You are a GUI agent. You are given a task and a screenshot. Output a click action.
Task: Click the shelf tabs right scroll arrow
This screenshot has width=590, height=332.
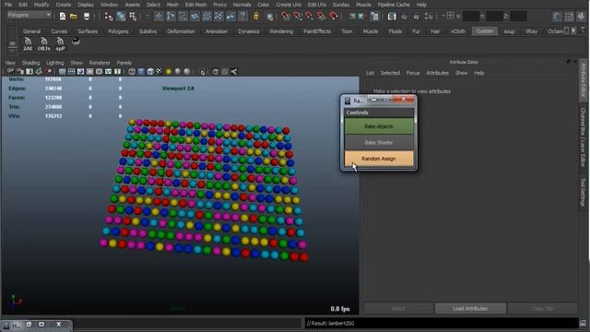573,30
